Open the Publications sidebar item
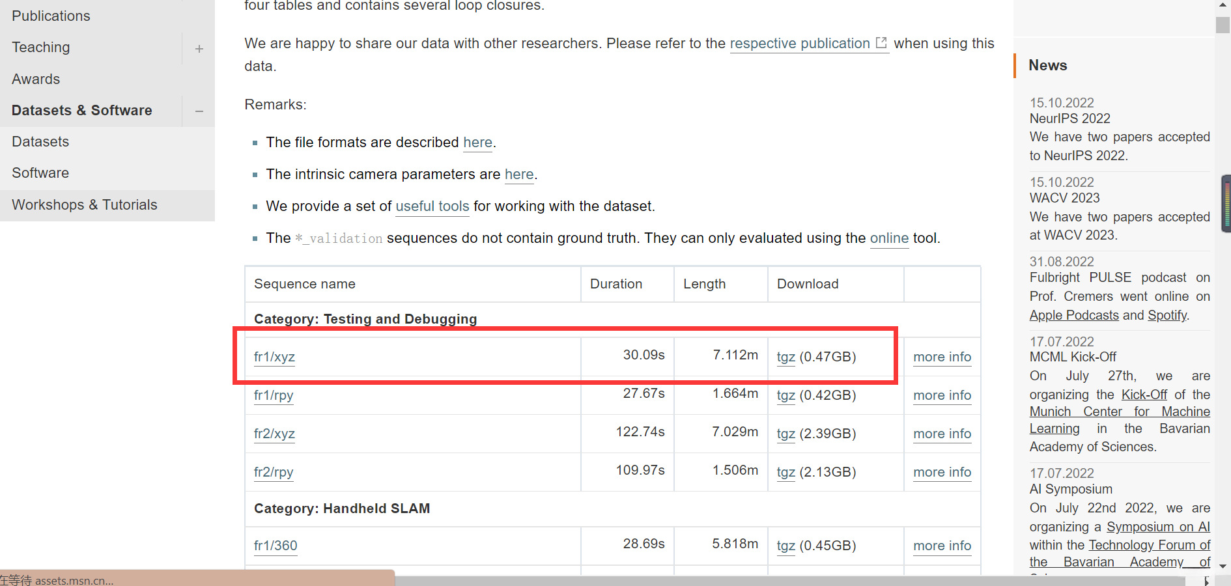The height and width of the screenshot is (586, 1231). (51, 16)
